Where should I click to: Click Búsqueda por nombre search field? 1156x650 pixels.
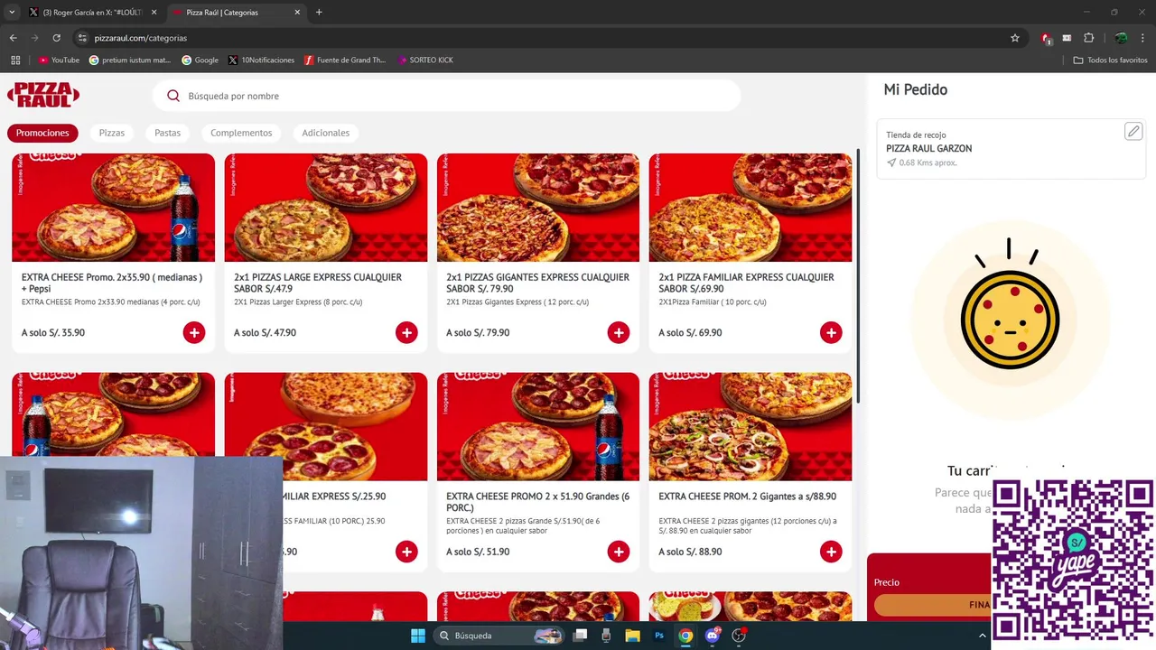[x=447, y=96]
